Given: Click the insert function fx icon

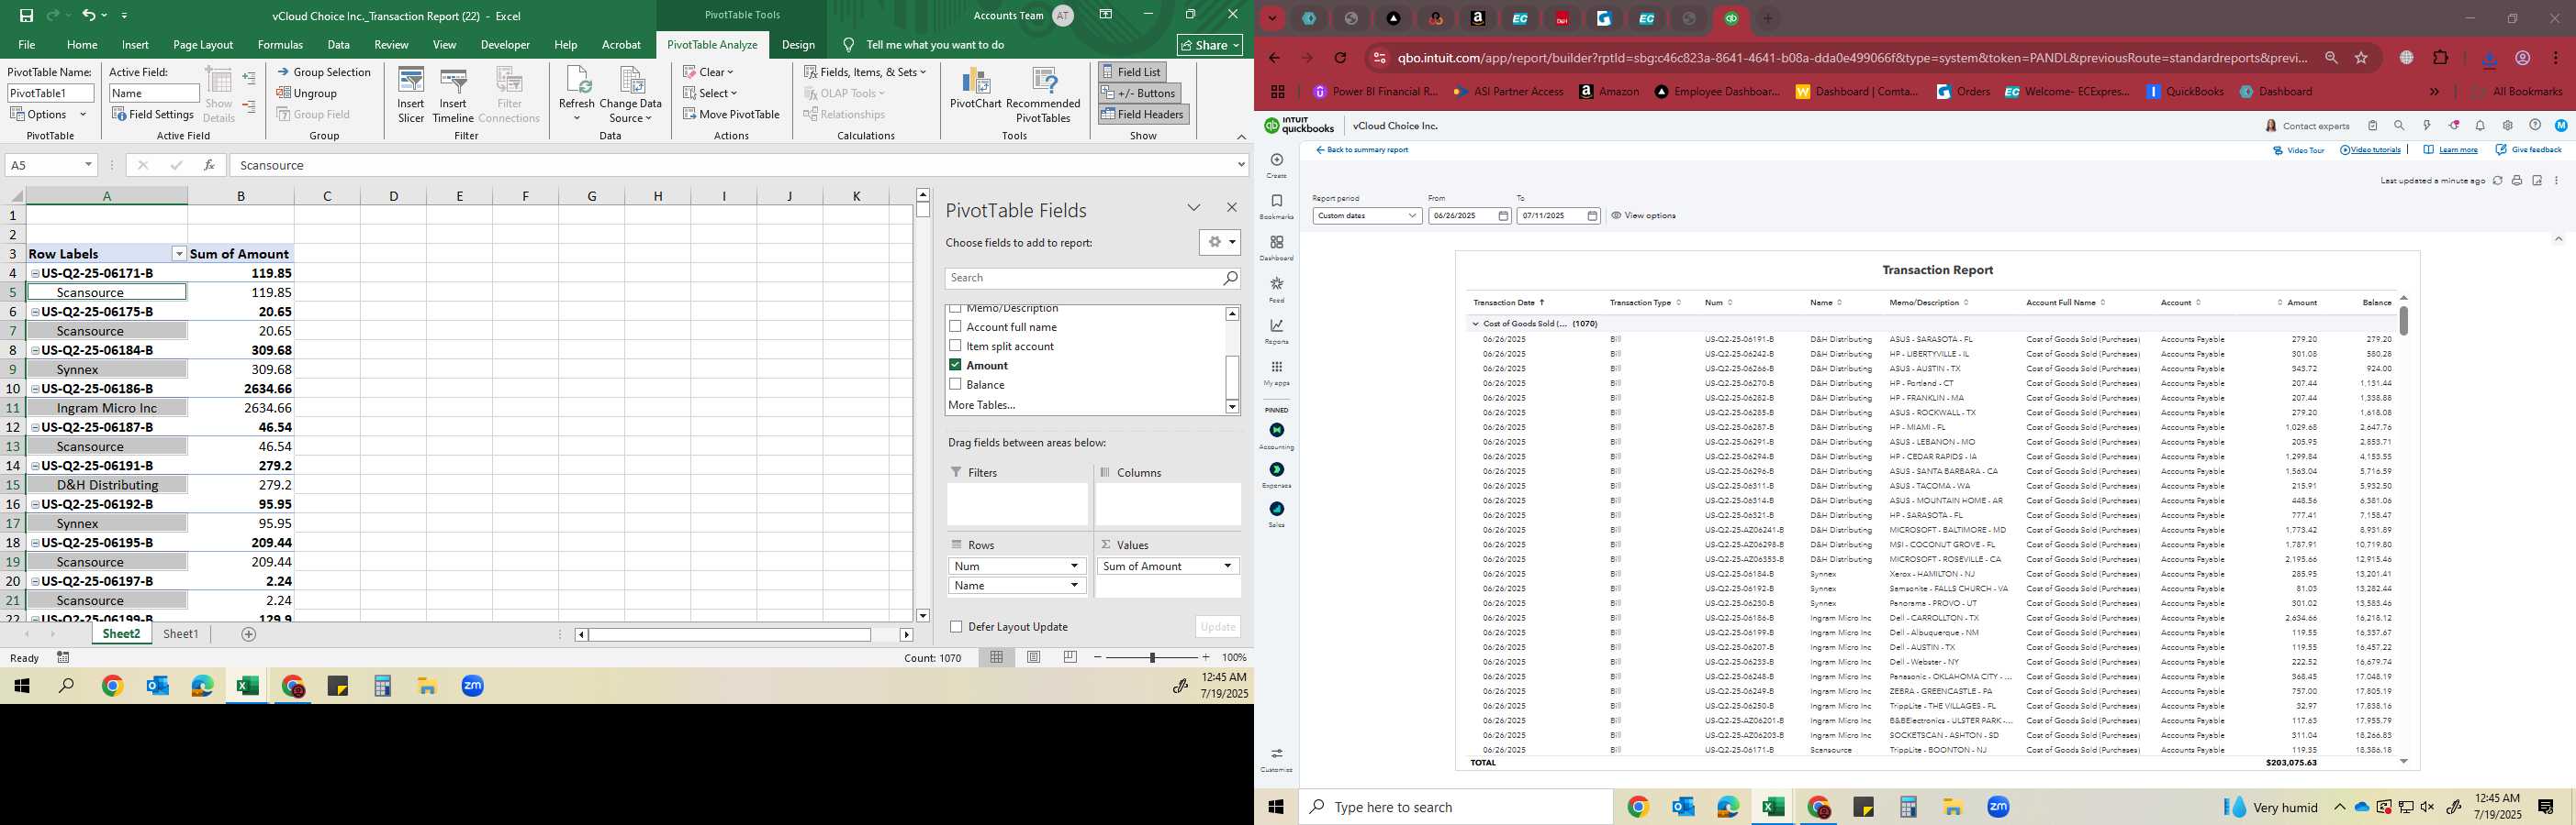Looking at the screenshot, I should tap(208, 165).
